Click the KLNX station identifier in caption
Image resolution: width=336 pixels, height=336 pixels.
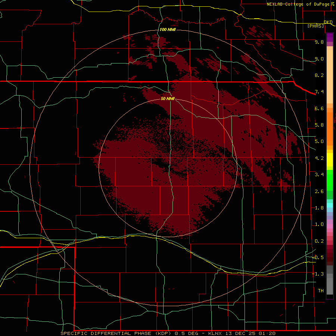point(215,333)
